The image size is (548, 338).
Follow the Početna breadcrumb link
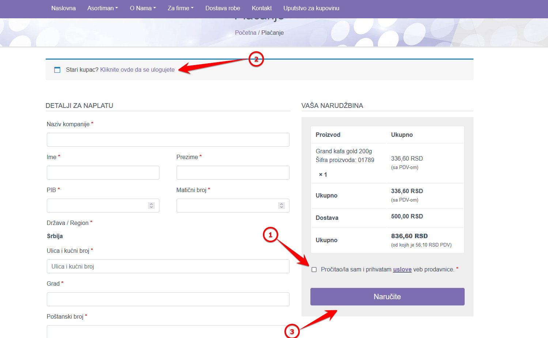coord(246,33)
